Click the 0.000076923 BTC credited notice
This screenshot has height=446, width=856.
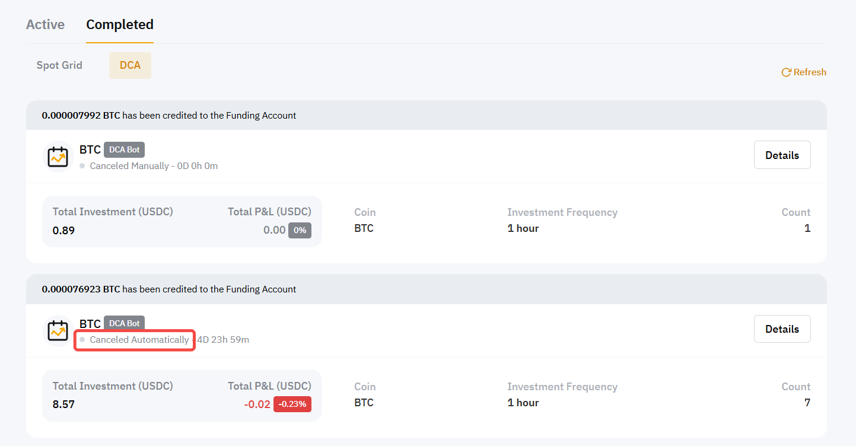click(169, 289)
